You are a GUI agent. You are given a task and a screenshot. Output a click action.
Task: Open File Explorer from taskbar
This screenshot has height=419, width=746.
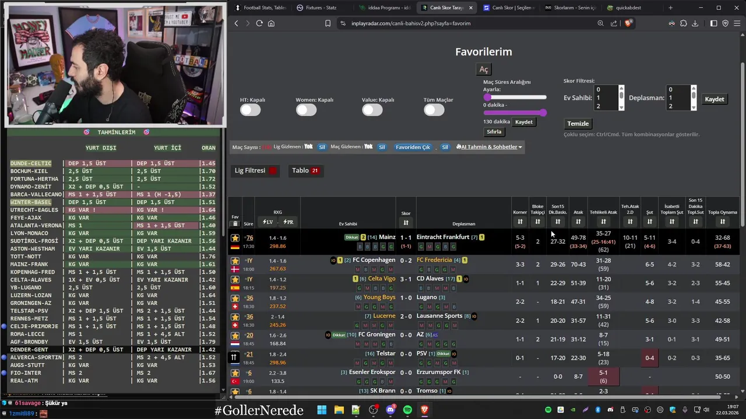pyautogui.click(x=339, y=410)
